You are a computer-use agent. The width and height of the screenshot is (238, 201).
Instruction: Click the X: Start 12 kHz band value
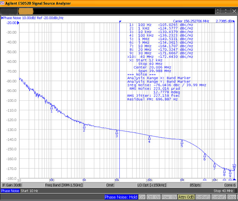tap(146, 60)
